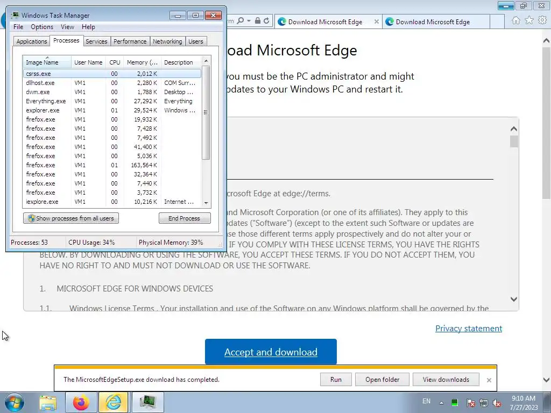The height and width of the screenshot is (413, 551).
Task: Click Open folder in download bar
Action: tap(383, 379)
